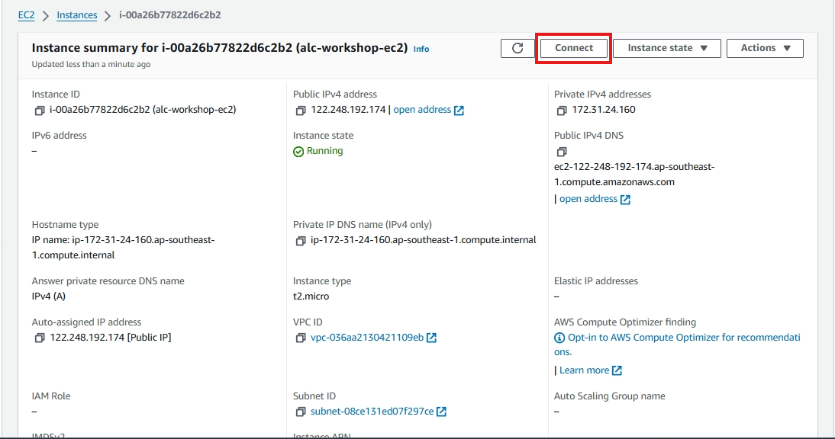The image size is (835, 439).
Task: Copy the Instance ID value
Action: 40,110
